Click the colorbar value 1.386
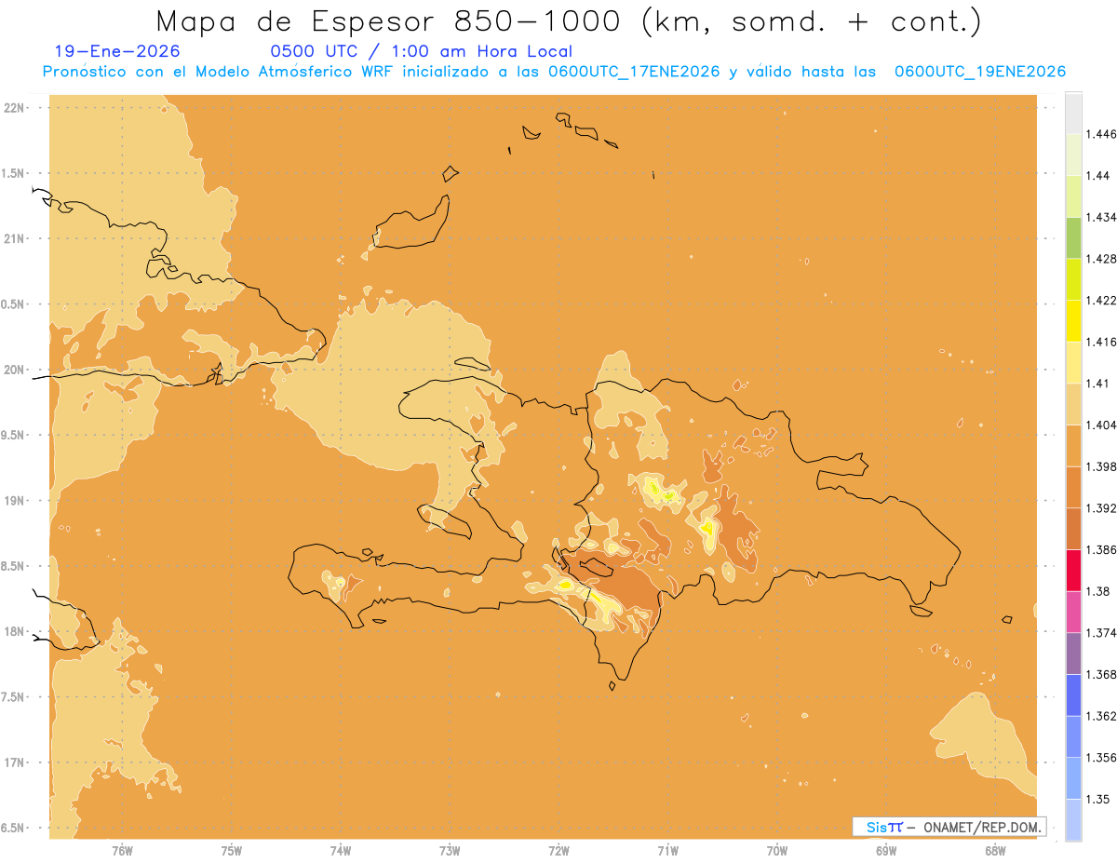1117x863 pixels. (1100, 549)
